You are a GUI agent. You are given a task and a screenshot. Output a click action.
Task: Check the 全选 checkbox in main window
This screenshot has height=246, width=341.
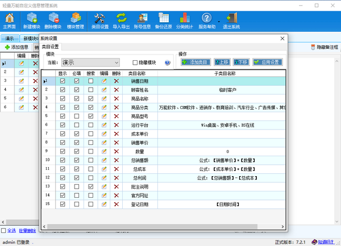(3, 231)
